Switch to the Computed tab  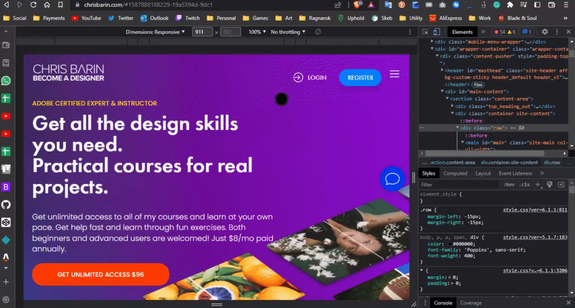(455, 174)
